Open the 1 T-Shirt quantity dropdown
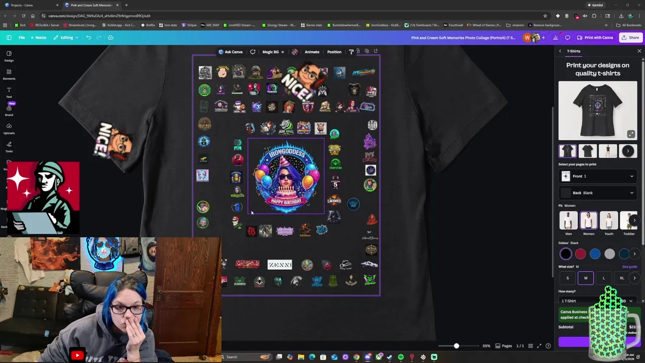This screenshot has height=363, width=645. [597, 301]
